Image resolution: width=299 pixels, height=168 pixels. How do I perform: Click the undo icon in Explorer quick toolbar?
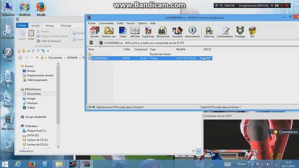(43, 51)
